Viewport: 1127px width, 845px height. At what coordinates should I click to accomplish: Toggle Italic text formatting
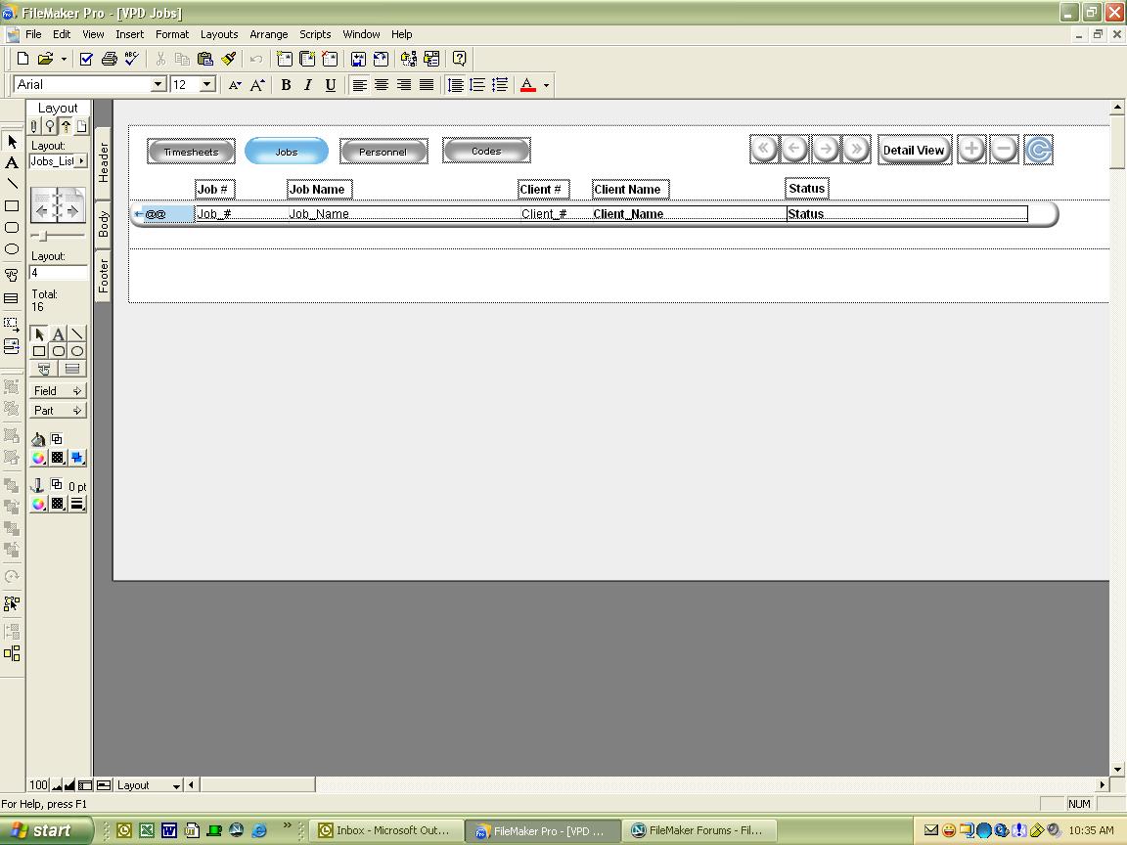click(x=308, y=85)
